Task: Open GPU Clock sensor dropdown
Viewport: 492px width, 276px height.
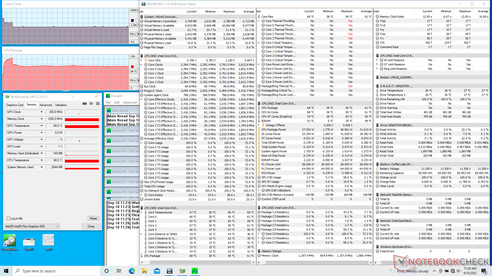Action: (42, 112)
